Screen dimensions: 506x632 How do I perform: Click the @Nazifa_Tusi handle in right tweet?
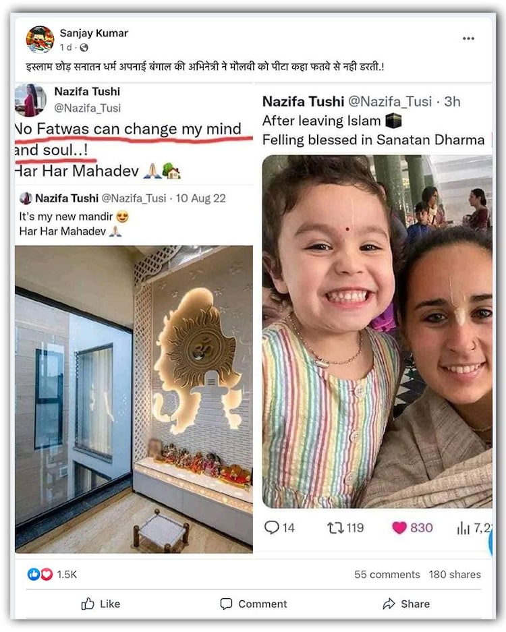pos(389,102)
